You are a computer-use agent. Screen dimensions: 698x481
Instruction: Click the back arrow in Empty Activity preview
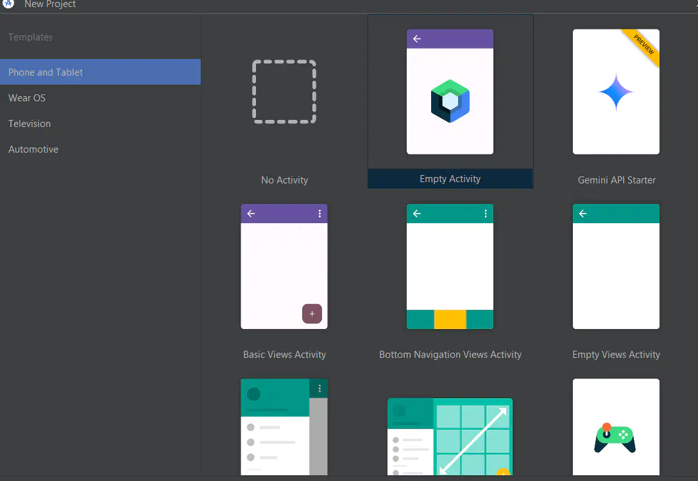[x=417, y=38]
